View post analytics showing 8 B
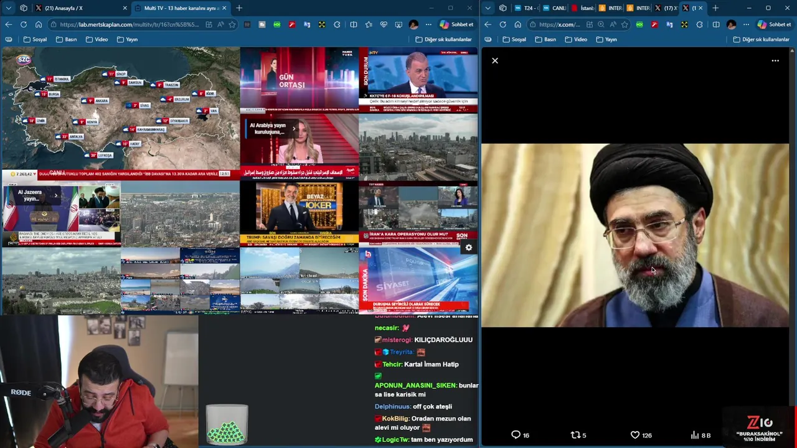The image size is (797, 448). point(700,435)
